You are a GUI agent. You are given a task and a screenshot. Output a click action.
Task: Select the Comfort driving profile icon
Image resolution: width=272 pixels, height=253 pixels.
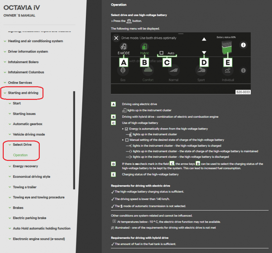tap(148, 70)
